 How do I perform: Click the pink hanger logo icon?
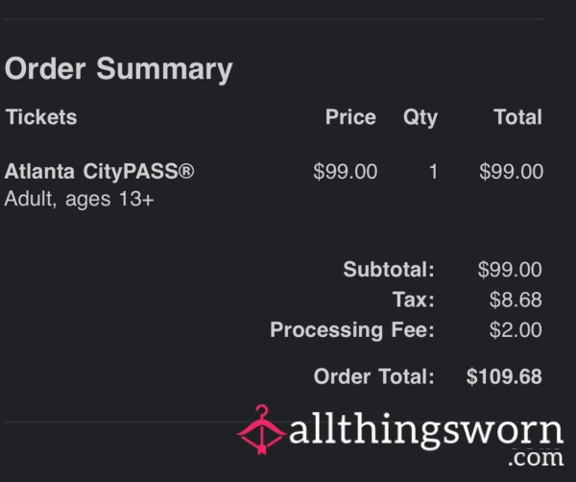tap(261, 430)
